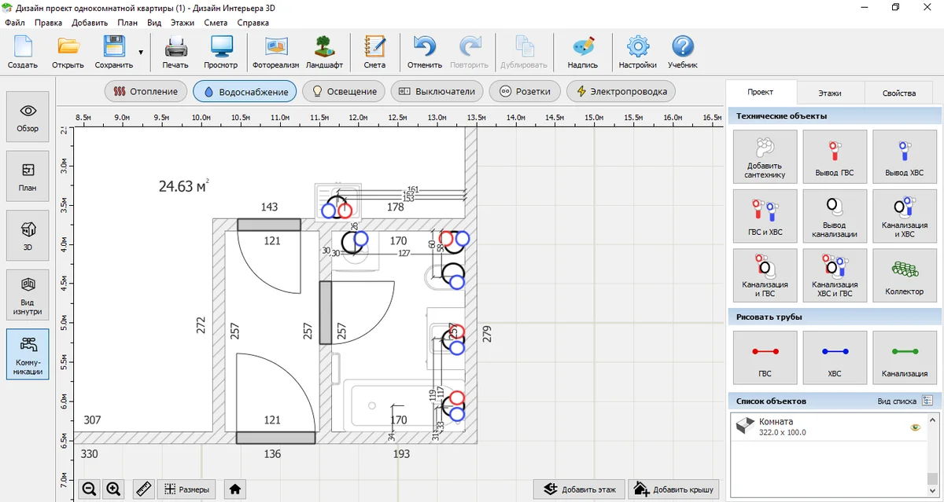The height and width of the screenshot is (502, 944).
Task: Open Настройки settings
Action: click(637, 53)
